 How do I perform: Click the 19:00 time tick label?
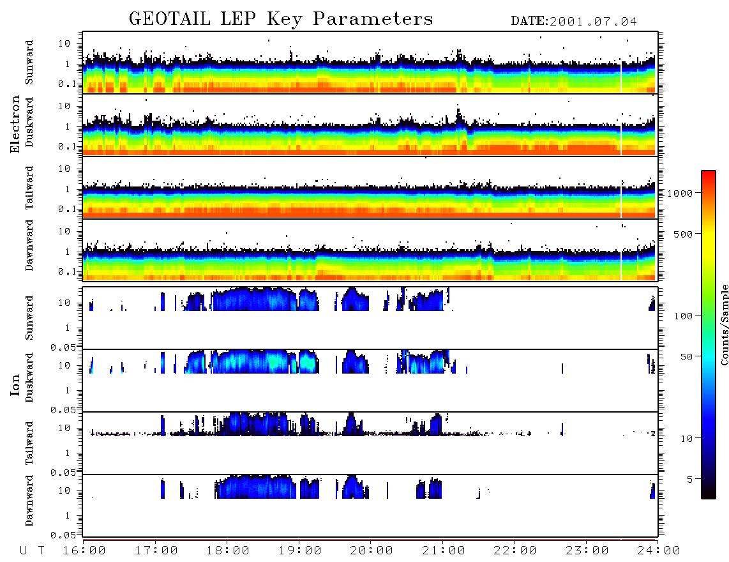(x=300, y=551)
